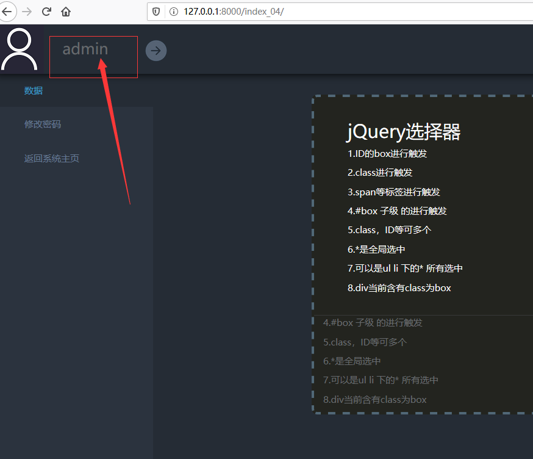Image resolution: width=533 pixels, height=459 pixels.
Task: Click bright list item 1.ID的box进行触发
Action: (x=387, y=153)
